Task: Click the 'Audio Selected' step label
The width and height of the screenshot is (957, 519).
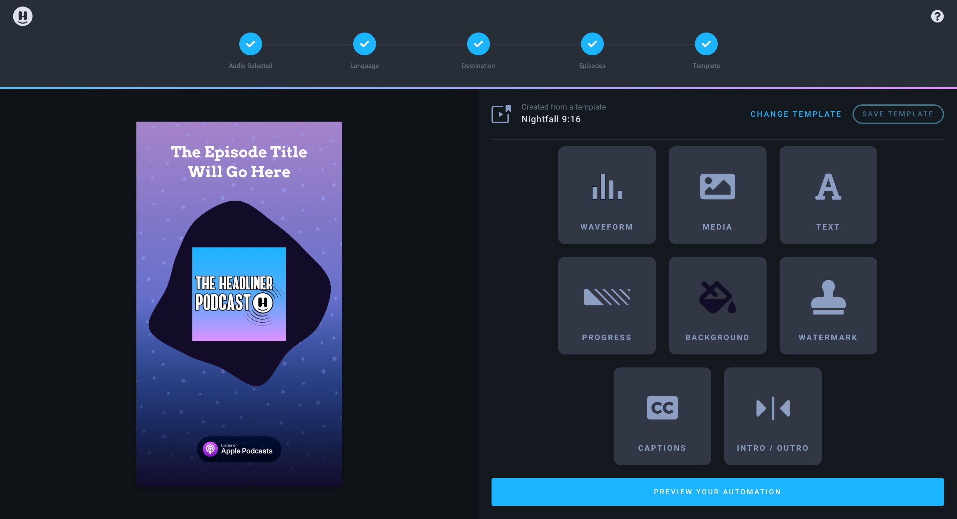Action: (x=250, y=66)
